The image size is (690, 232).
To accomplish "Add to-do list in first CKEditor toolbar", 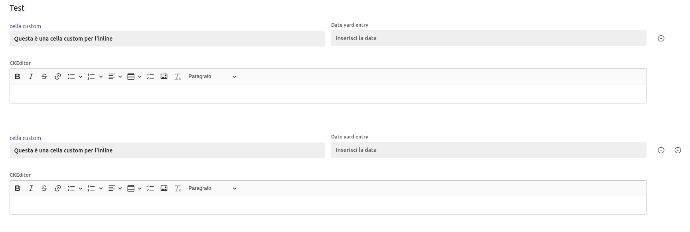I will pos(150,76).
